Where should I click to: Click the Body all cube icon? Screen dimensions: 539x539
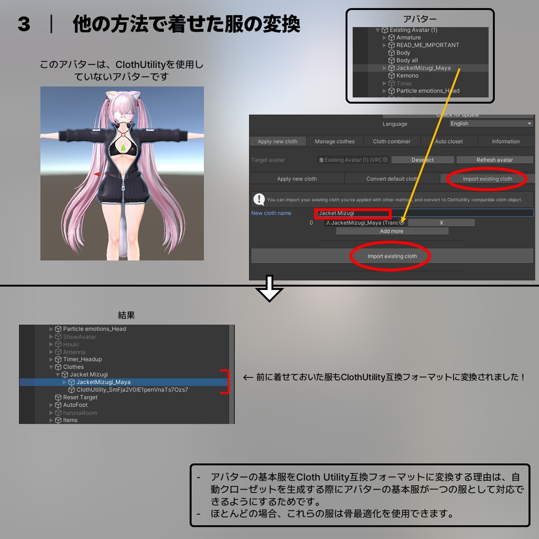click(392, 60)
